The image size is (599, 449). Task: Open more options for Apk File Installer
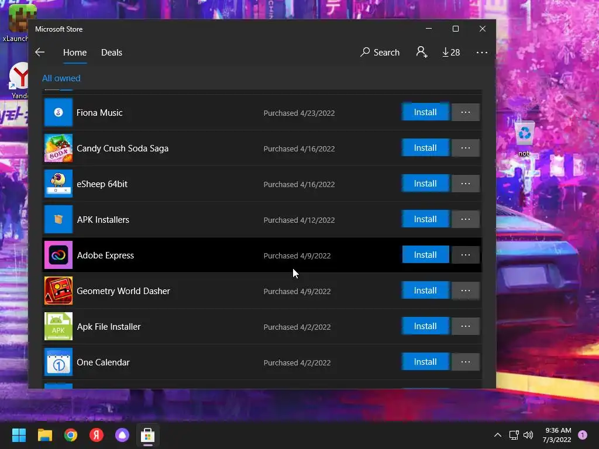[x=465, y=326]
